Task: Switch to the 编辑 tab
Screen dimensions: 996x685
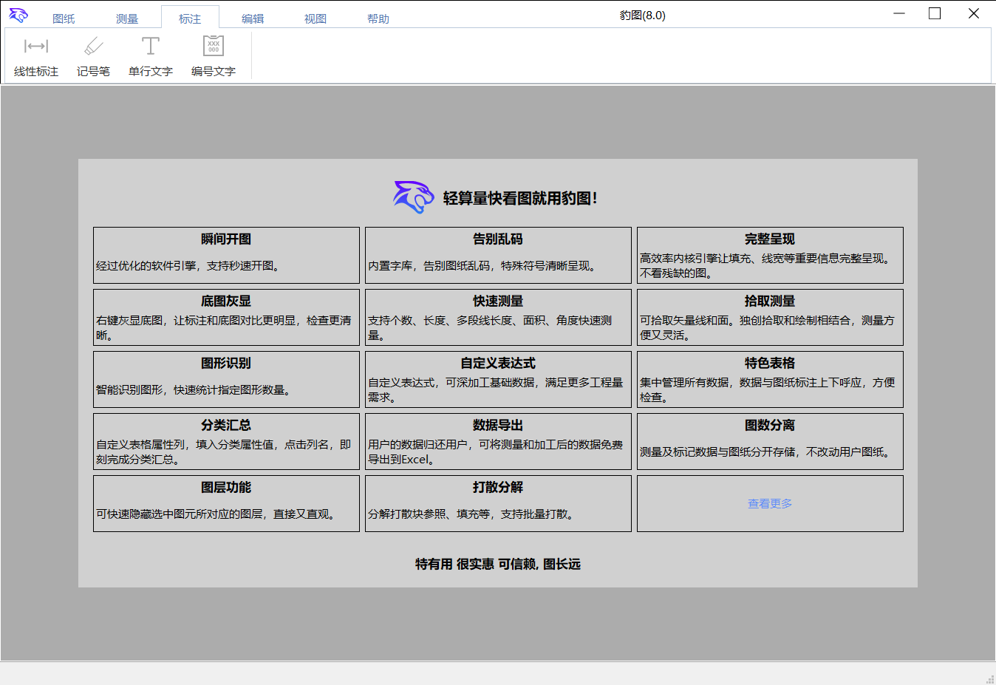Action: pos(253,18)
